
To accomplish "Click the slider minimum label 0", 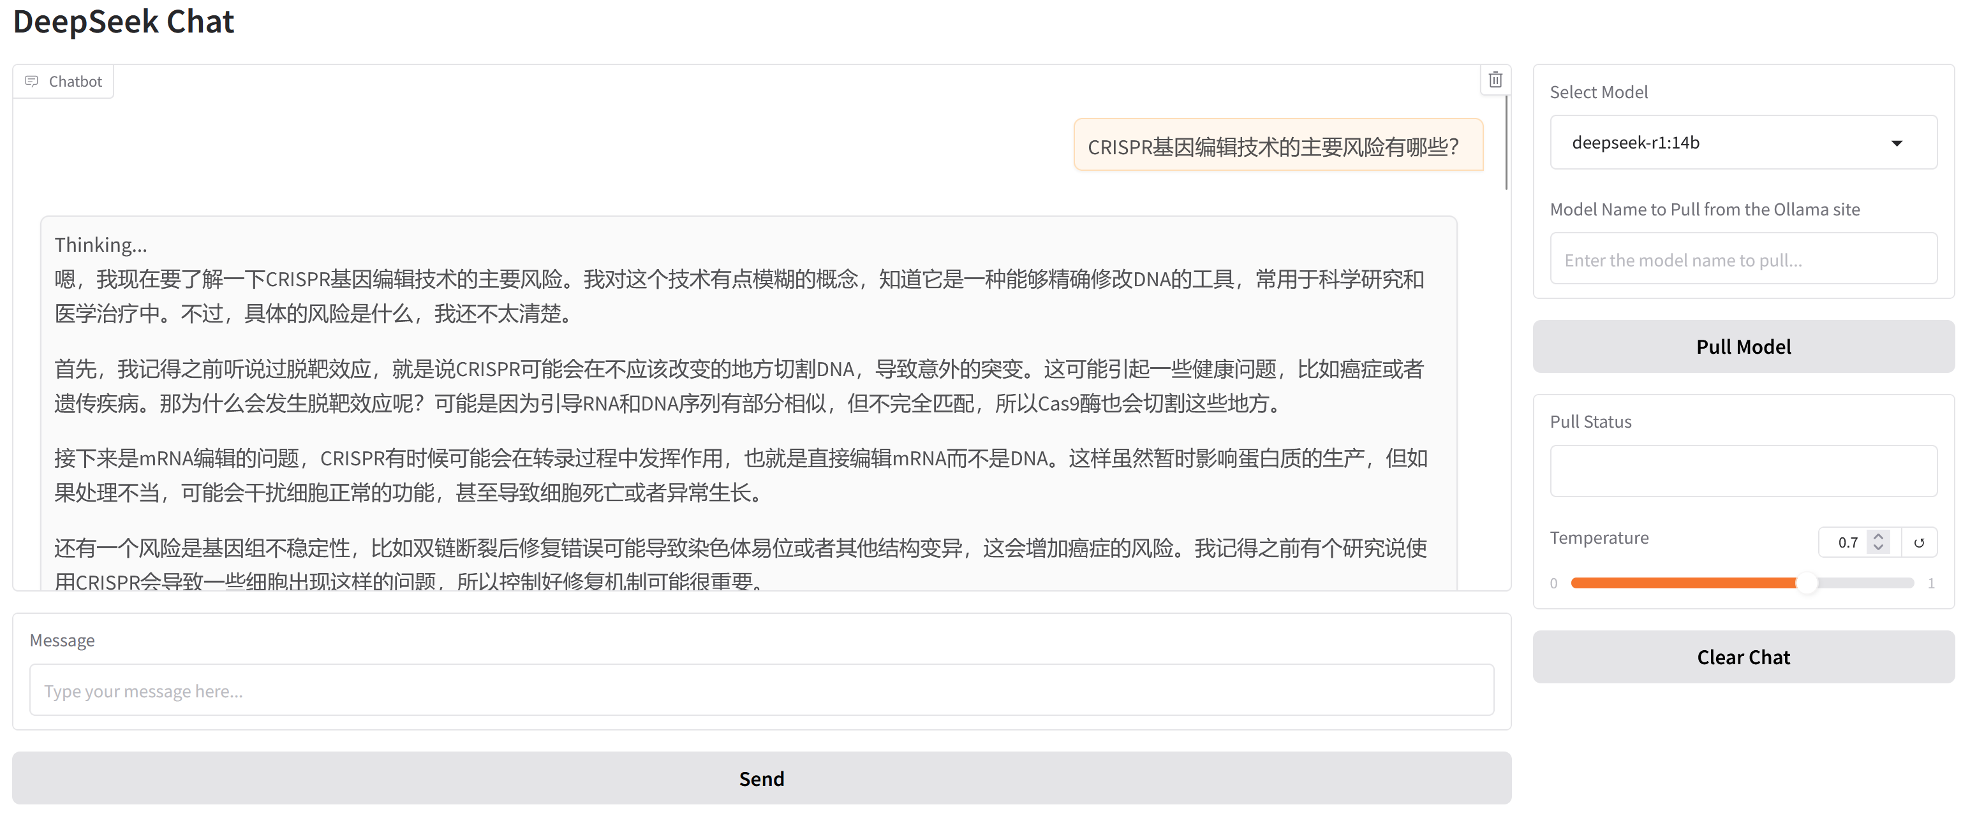I will [1553, 583].
